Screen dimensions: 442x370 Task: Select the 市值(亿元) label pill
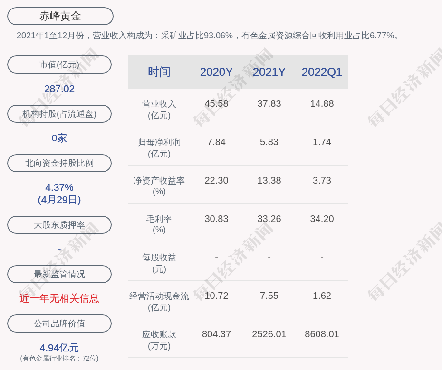coord(59,65)
